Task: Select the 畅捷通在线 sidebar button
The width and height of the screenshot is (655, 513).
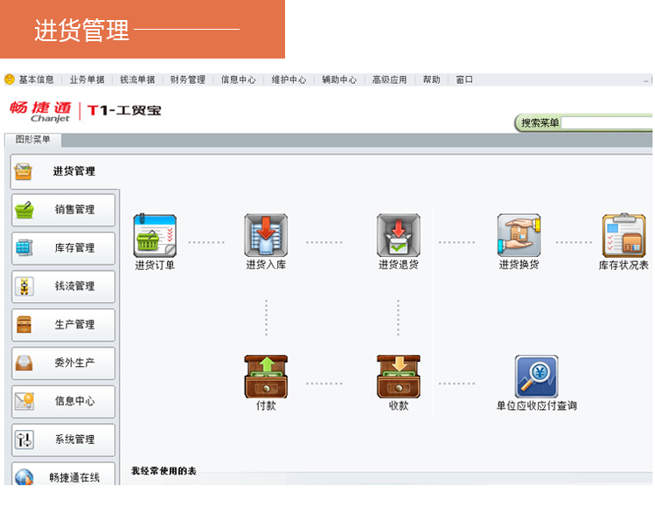Action: click(64, 474)
